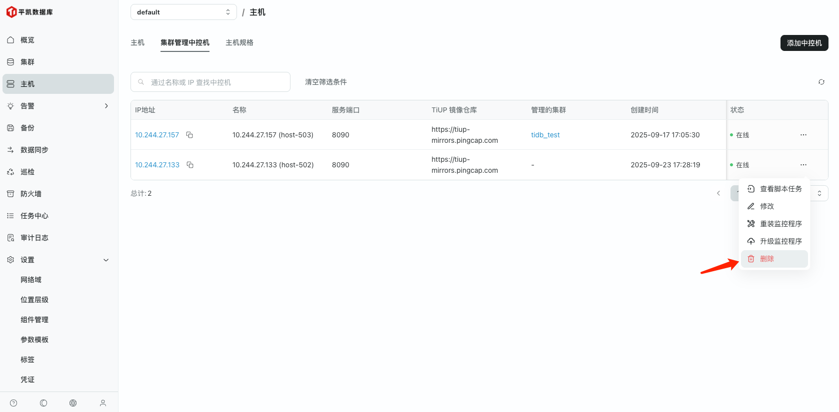Click the help icon in sidebar footer
Viewport: 839px width, 412px height.
[x=13, y=403]
